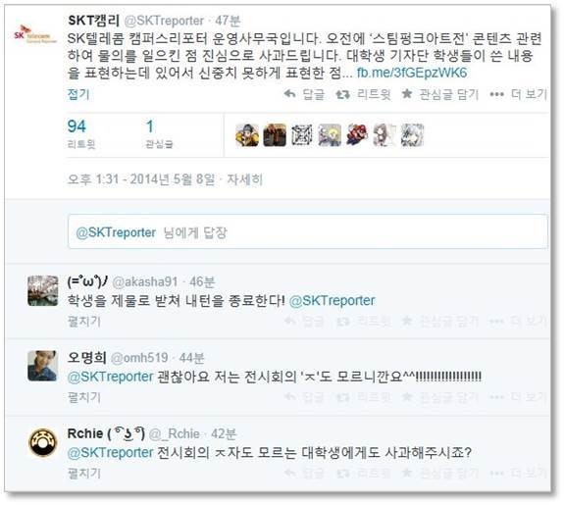Open tweet details via 자세히 link
The height and width of the screenshot is (505, 564).
(x=244, y=178)
